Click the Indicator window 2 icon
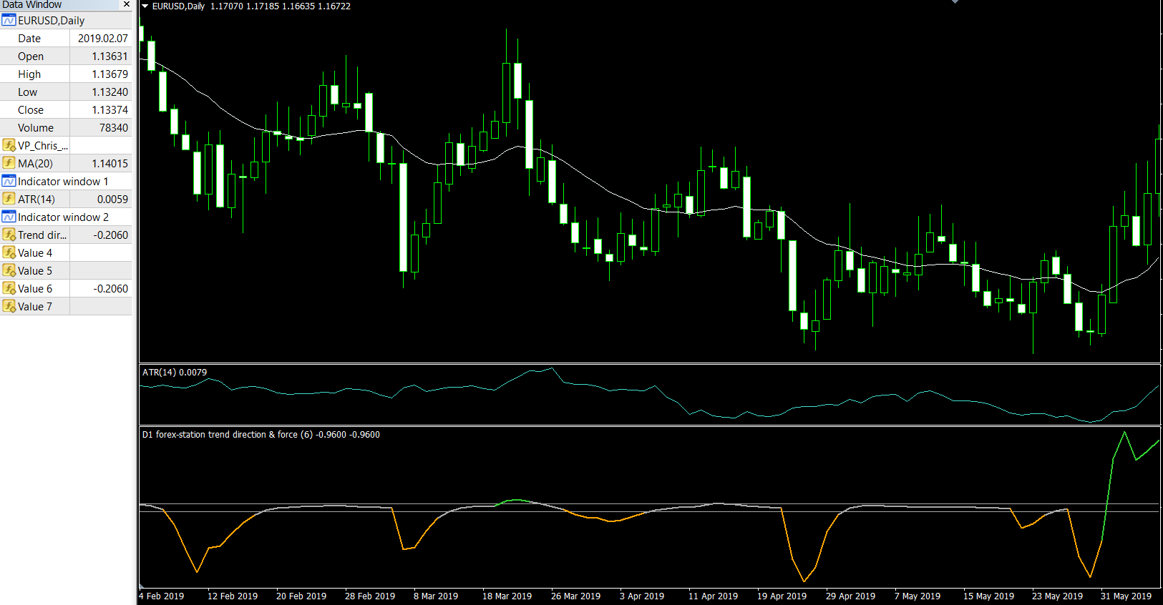This screenshot has height=605, width=1163. coord(9,217)
